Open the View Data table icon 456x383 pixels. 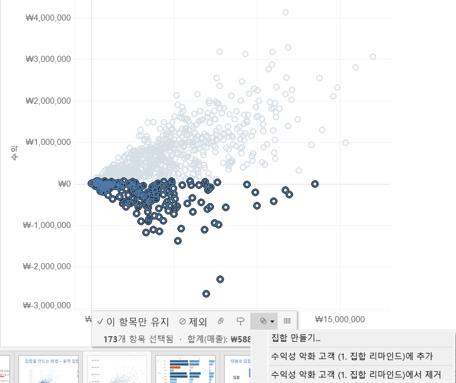287,321
